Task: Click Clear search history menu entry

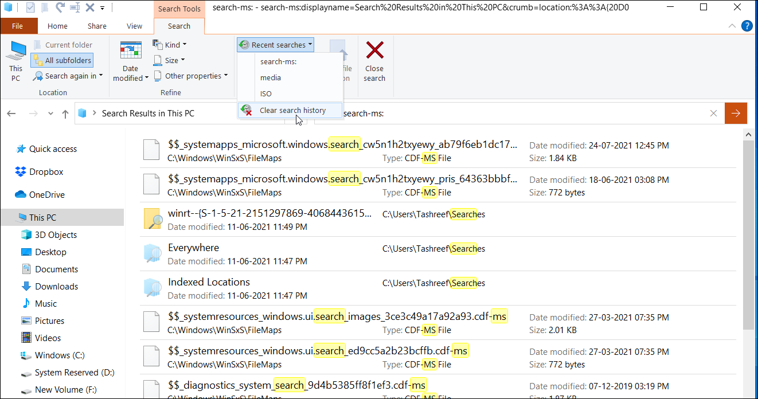Action: click(290, 110)
